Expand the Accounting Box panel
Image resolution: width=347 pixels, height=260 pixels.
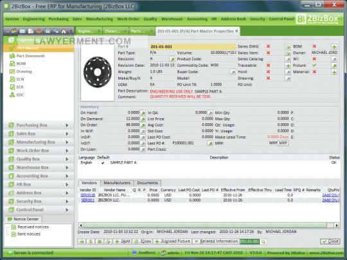39,176
